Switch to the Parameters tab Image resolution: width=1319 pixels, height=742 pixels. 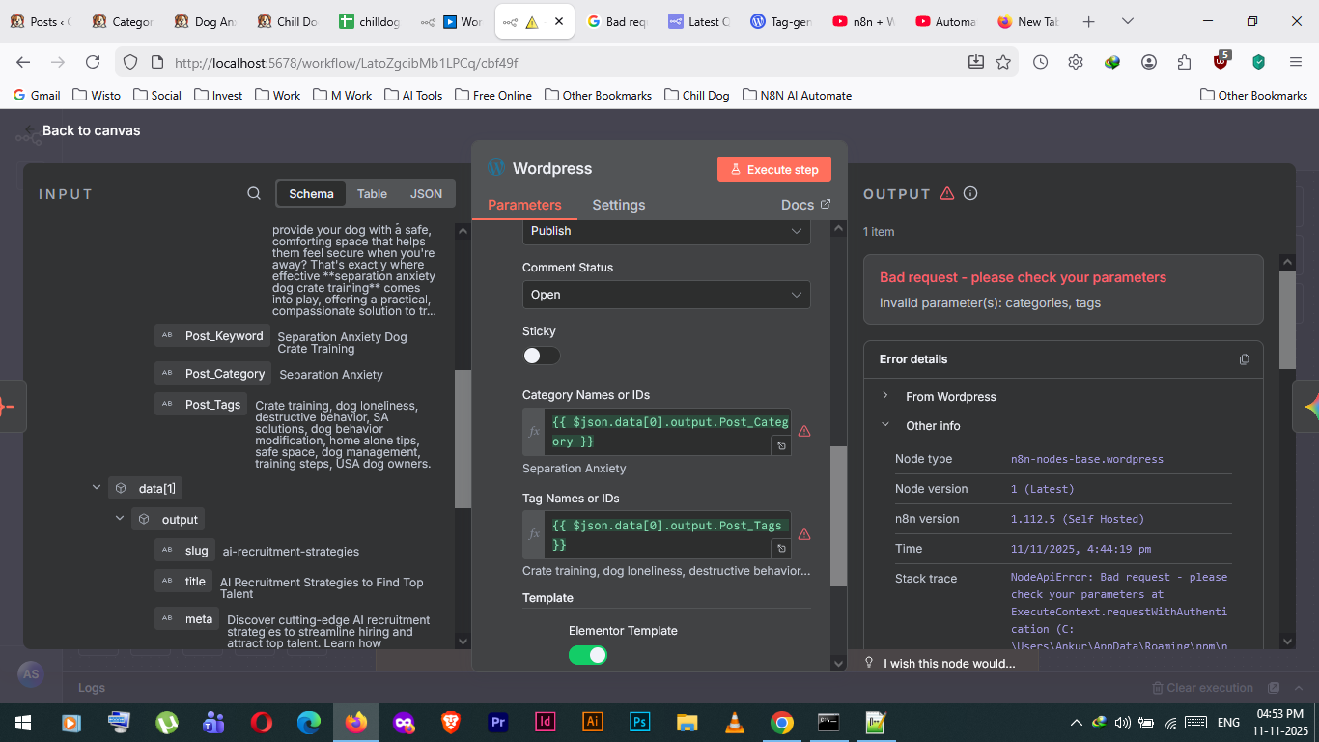pos(524,205)
